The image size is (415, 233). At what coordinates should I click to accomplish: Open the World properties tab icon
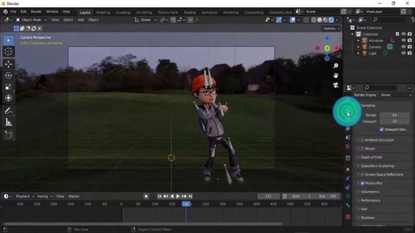click(x=348, y=147)
